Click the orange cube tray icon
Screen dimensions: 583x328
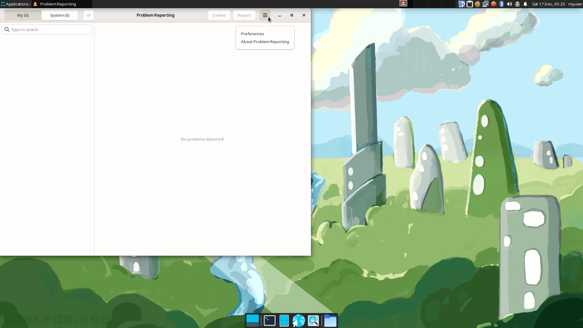coord(494,4)
